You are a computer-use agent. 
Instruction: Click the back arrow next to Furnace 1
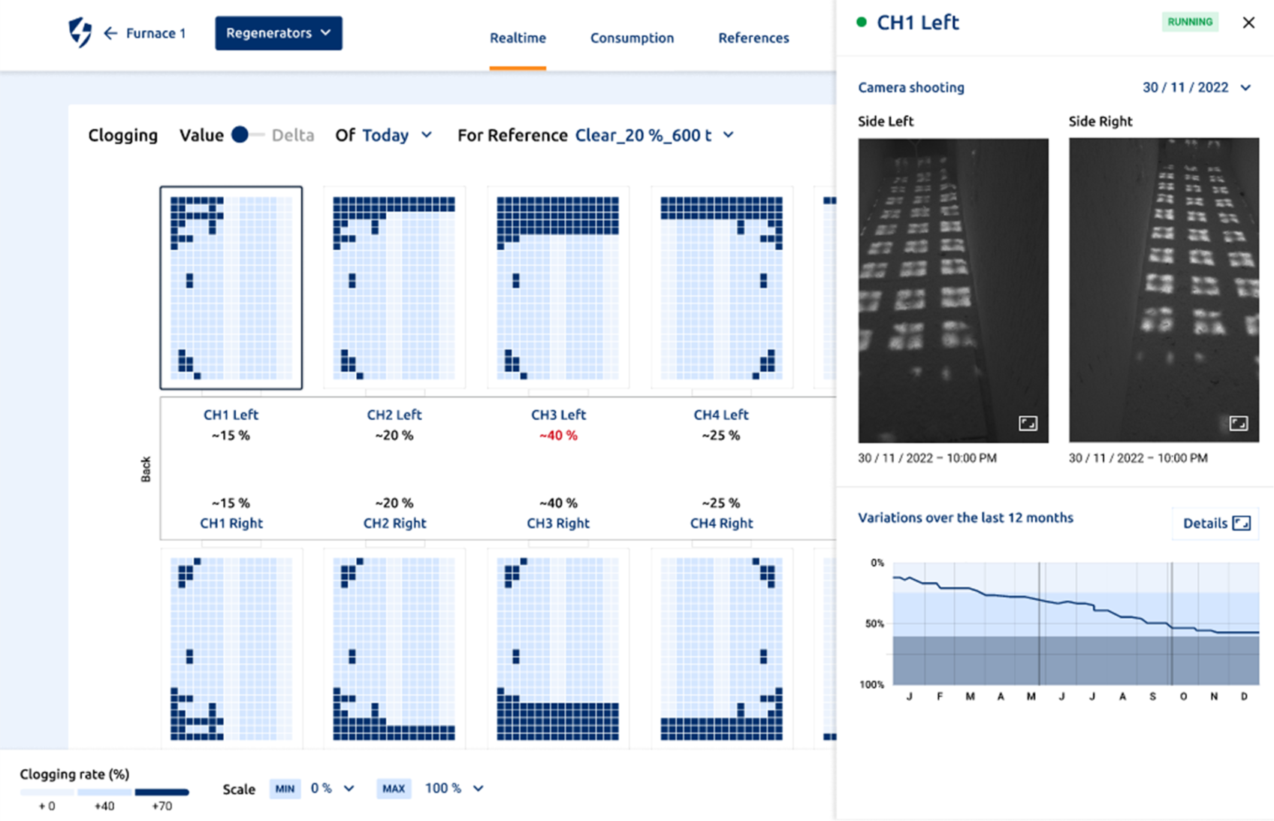tap(110, 33)
